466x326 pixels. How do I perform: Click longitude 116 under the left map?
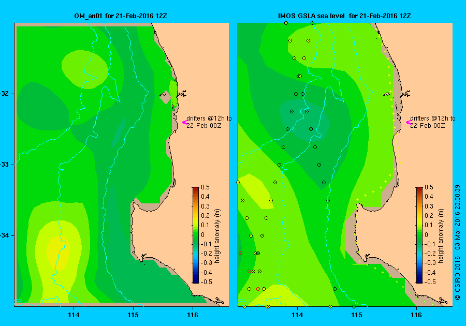point(193,315)
